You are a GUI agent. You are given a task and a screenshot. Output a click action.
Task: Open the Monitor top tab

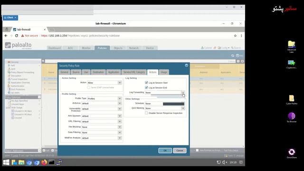(x=86, y=48)
